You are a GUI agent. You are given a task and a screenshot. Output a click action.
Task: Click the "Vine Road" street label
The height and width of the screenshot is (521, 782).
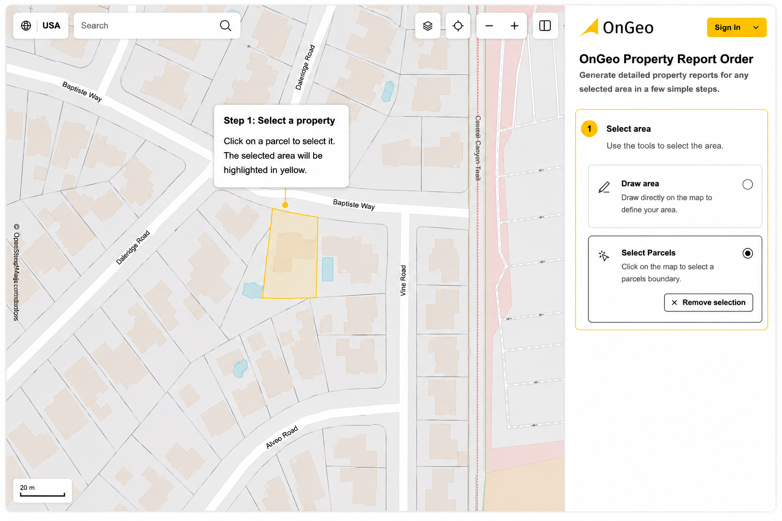(x=403, y=280)
